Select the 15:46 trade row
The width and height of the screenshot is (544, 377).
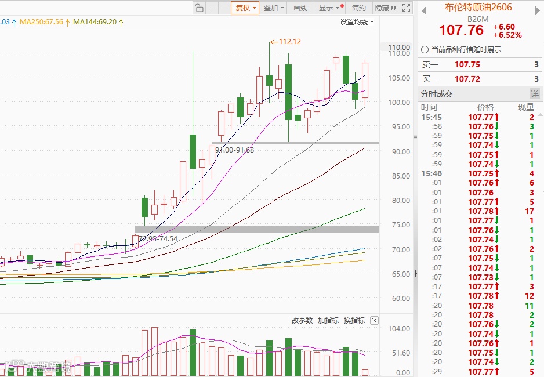point(478,173)
